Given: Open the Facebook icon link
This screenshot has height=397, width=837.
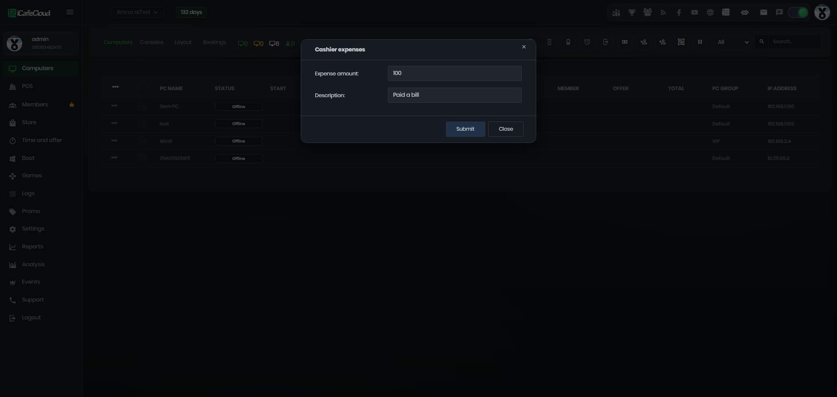Looking at the screenshot, I should pos(679,13).
